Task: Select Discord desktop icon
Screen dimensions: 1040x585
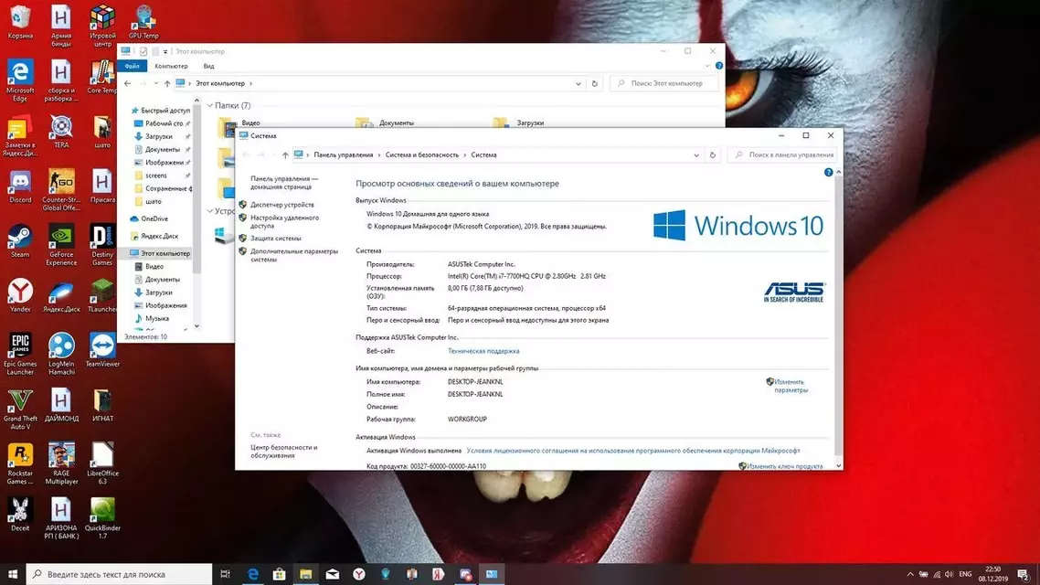Action: [x=20, y=187]
